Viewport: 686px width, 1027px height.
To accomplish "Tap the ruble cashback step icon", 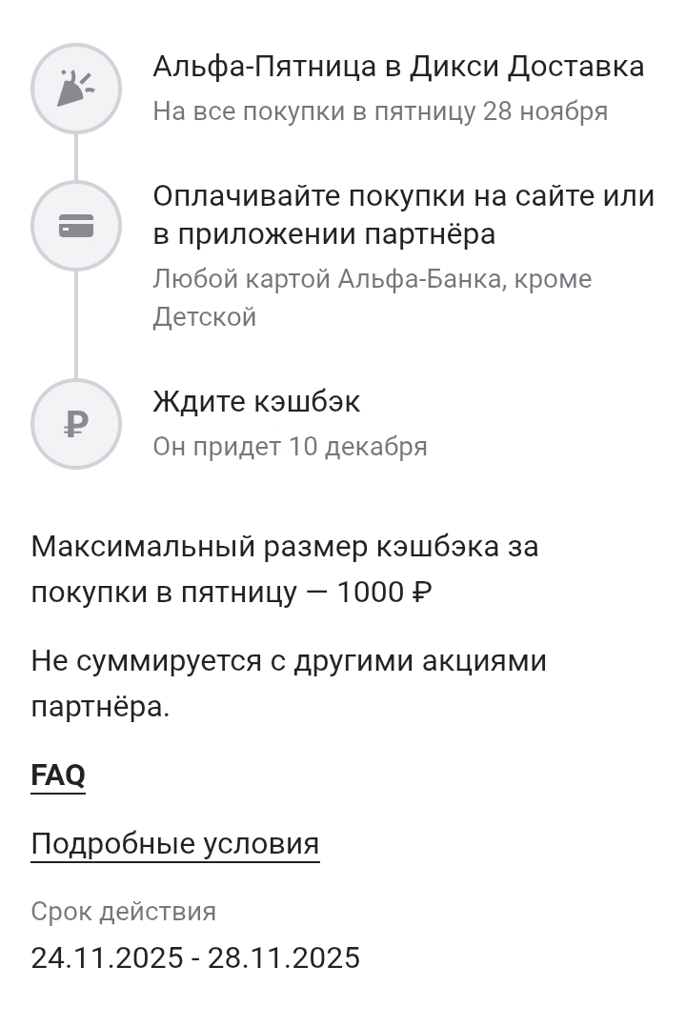I will coord(76,424).
